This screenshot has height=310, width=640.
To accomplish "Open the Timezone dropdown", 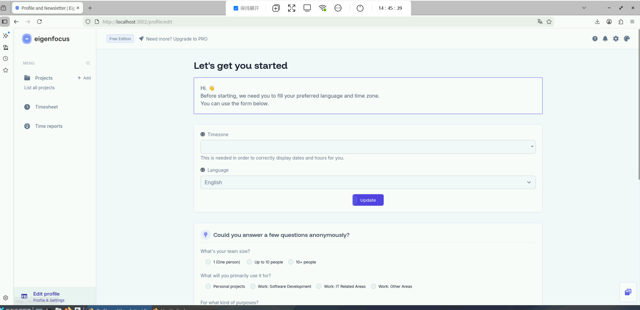I will tap(368, 147).
